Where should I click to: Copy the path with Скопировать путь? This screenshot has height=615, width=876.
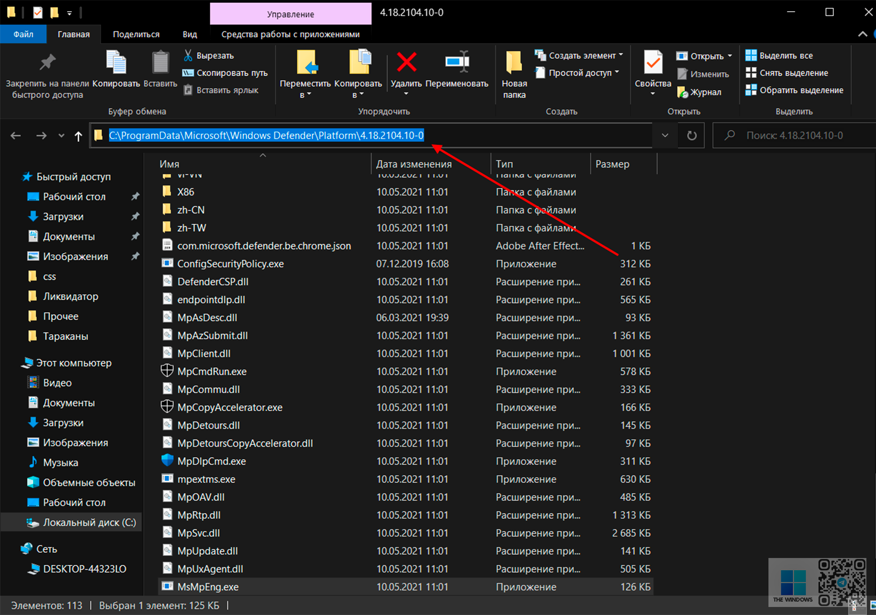click(x=225, y=73)
